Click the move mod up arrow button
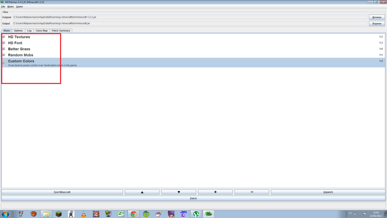The height and width of the screenshot is (218, 387). tap(142, 192)
